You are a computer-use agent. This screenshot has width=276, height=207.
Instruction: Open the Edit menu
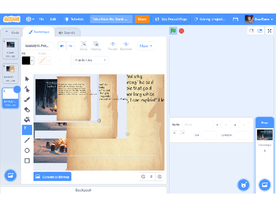tap(53, 19)
